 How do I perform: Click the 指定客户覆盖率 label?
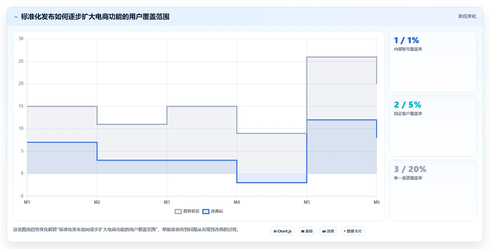click(408, 114)
